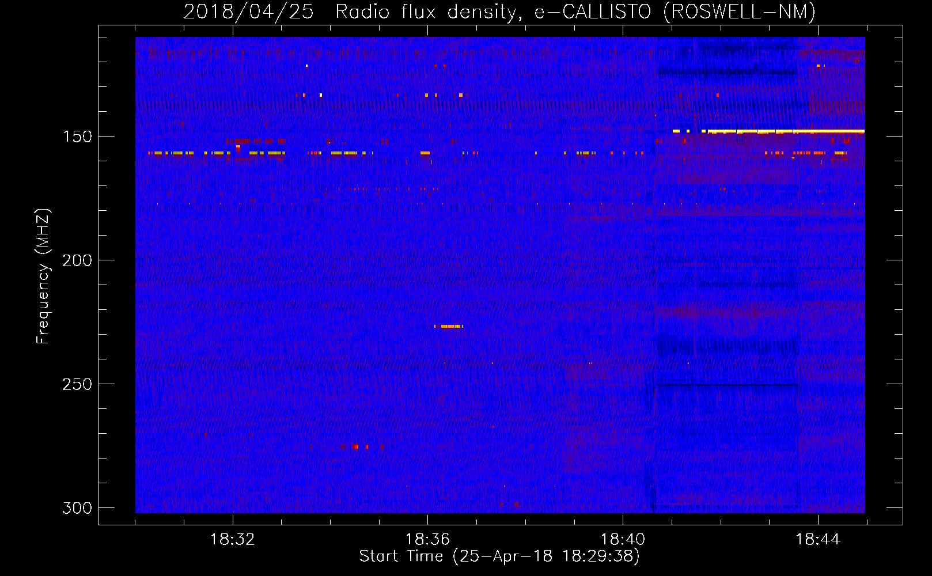Click the 150 frequency tick label
Image resolution: width=932 pixels, height=576 pixels.
pyautogui.click(x=77, y=137)
